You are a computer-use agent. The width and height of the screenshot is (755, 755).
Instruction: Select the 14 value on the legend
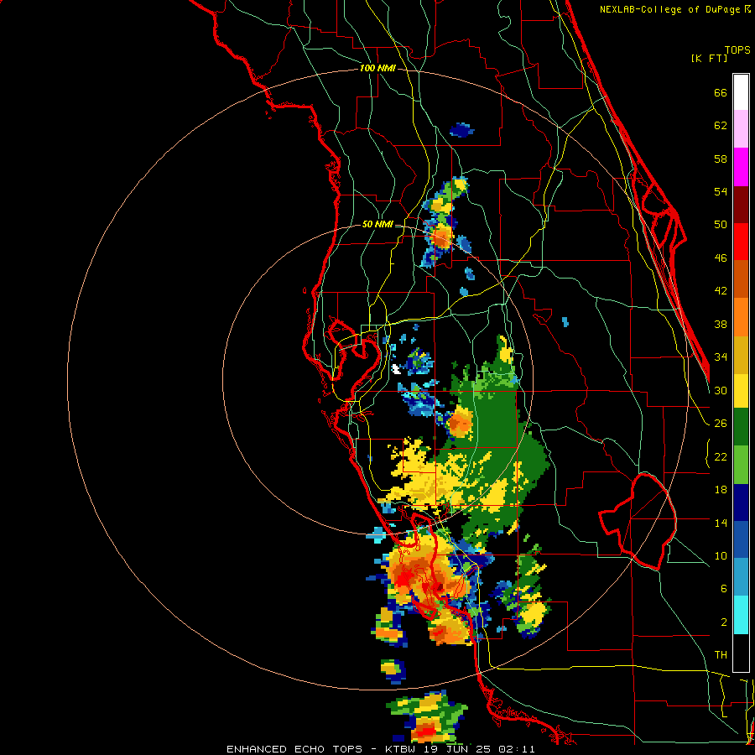(721, 523)
